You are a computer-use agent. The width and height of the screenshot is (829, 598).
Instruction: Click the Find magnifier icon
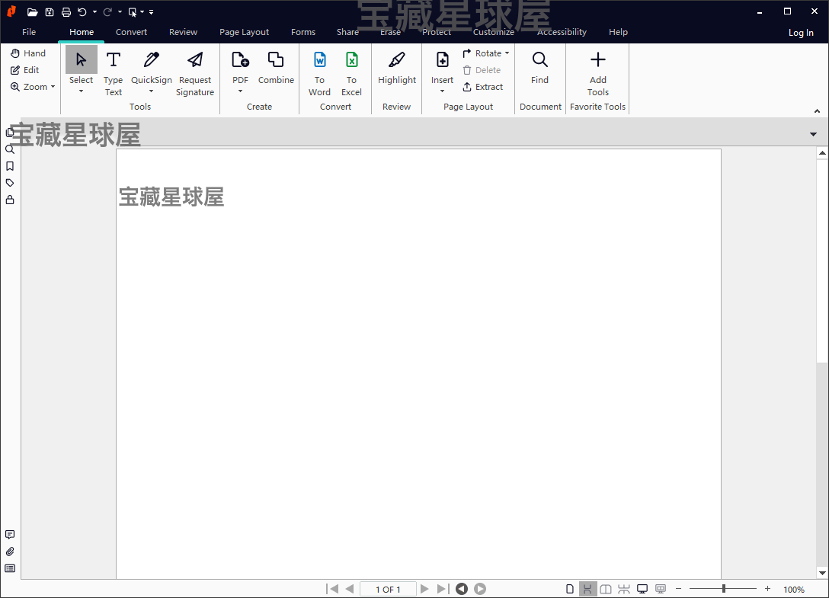(539, 59)
